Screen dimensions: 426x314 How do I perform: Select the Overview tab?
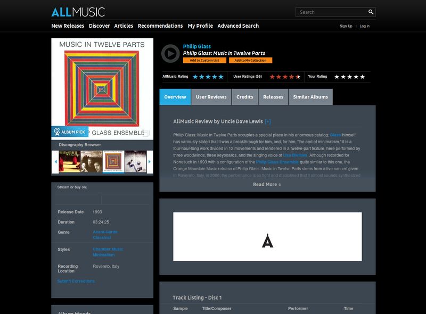(175, 97)
